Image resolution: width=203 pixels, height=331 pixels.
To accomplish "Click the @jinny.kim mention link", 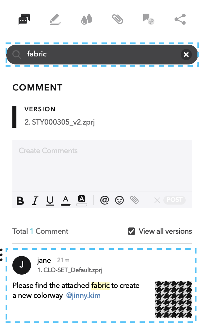I will coord(83,295).
